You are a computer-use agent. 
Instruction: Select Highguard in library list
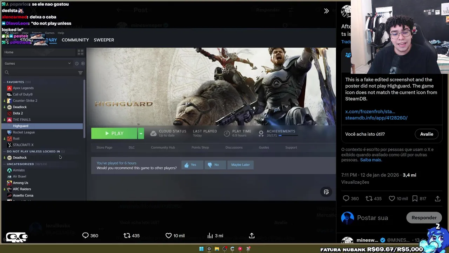[42, 126]
